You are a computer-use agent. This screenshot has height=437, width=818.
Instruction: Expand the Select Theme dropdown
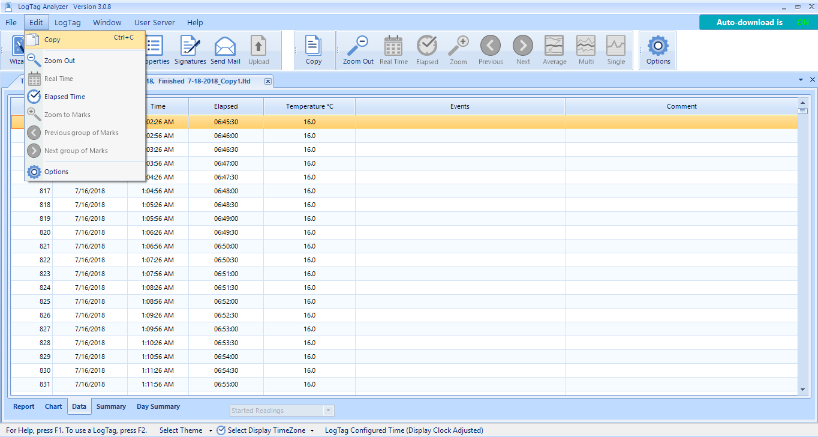click(210, 430)
